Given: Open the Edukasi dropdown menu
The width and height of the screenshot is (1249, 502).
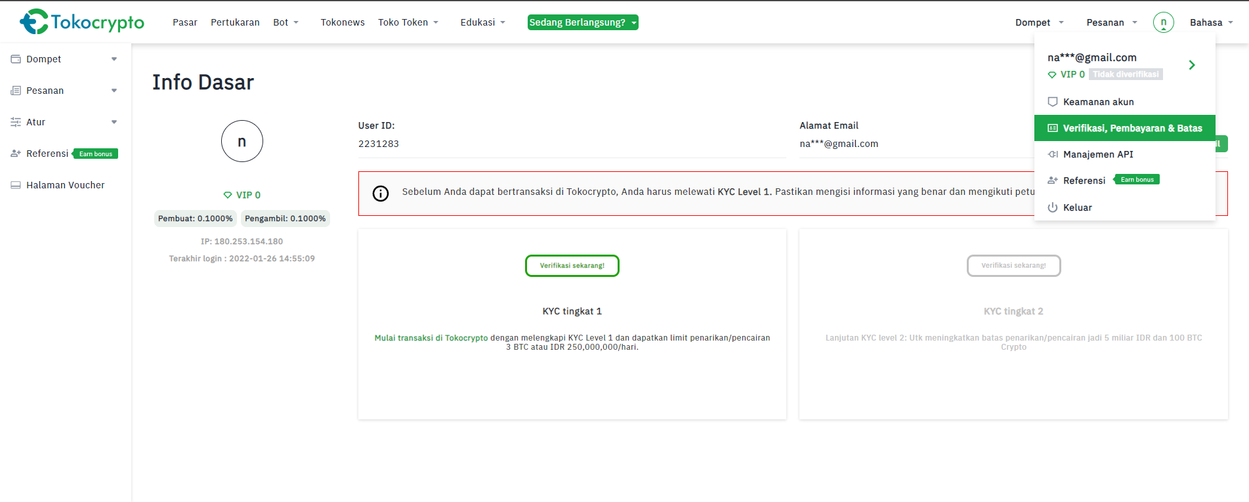Looking at the screenshot, I should coord(483,22).
